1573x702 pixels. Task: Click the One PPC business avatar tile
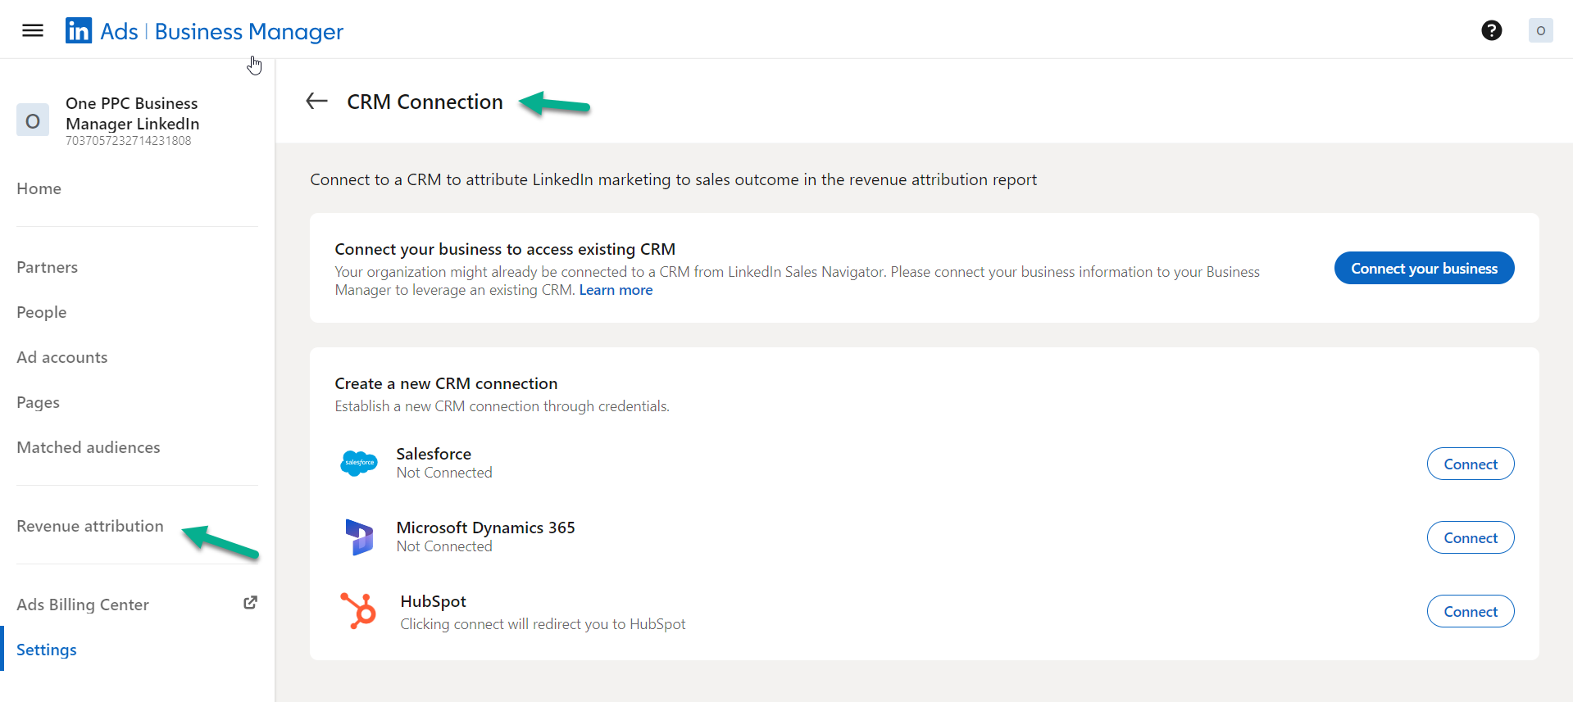[x=33, y=120]
